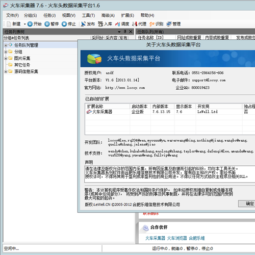Open the 任务(J) menu
This screenshot has width=255, height=255.
pos(49,15)
